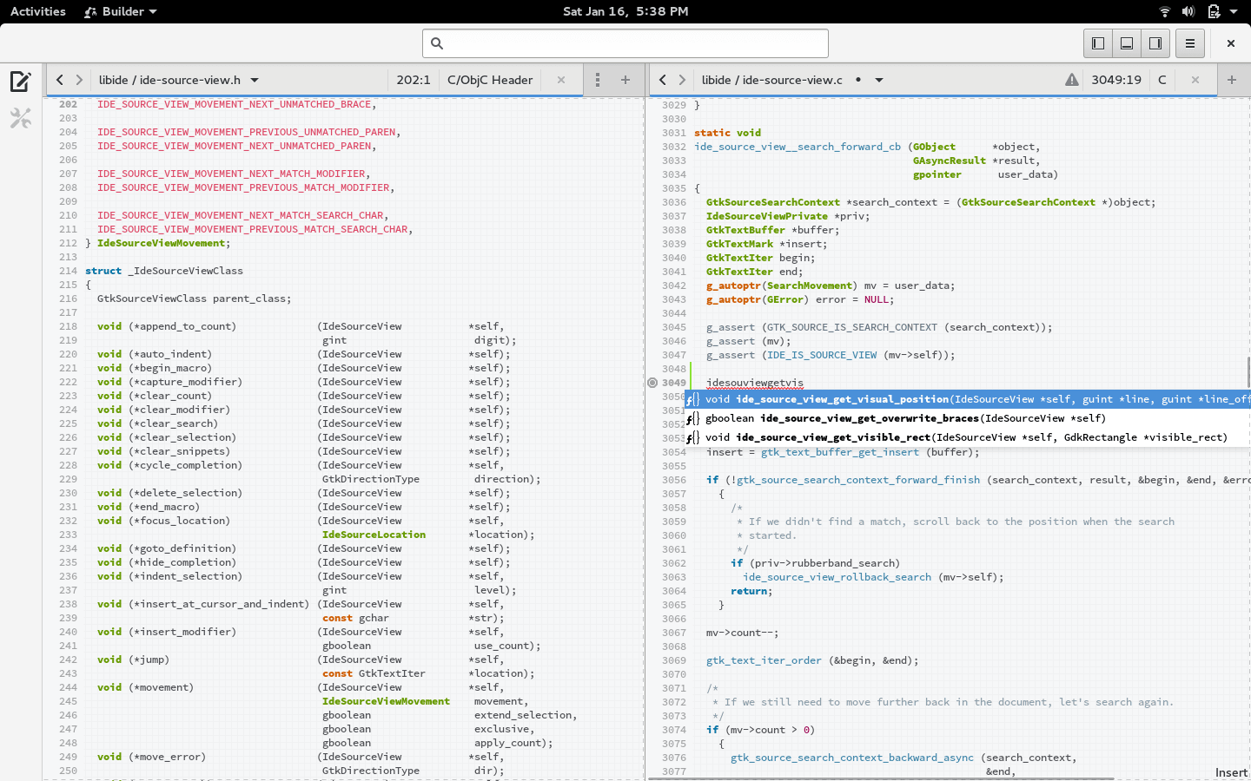Open the editor perspective pencil icon
This screenshot has width=1251, height=781.
point(21,82)
